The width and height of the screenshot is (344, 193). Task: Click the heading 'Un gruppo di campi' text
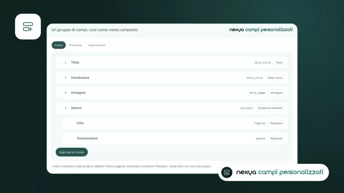94,30
